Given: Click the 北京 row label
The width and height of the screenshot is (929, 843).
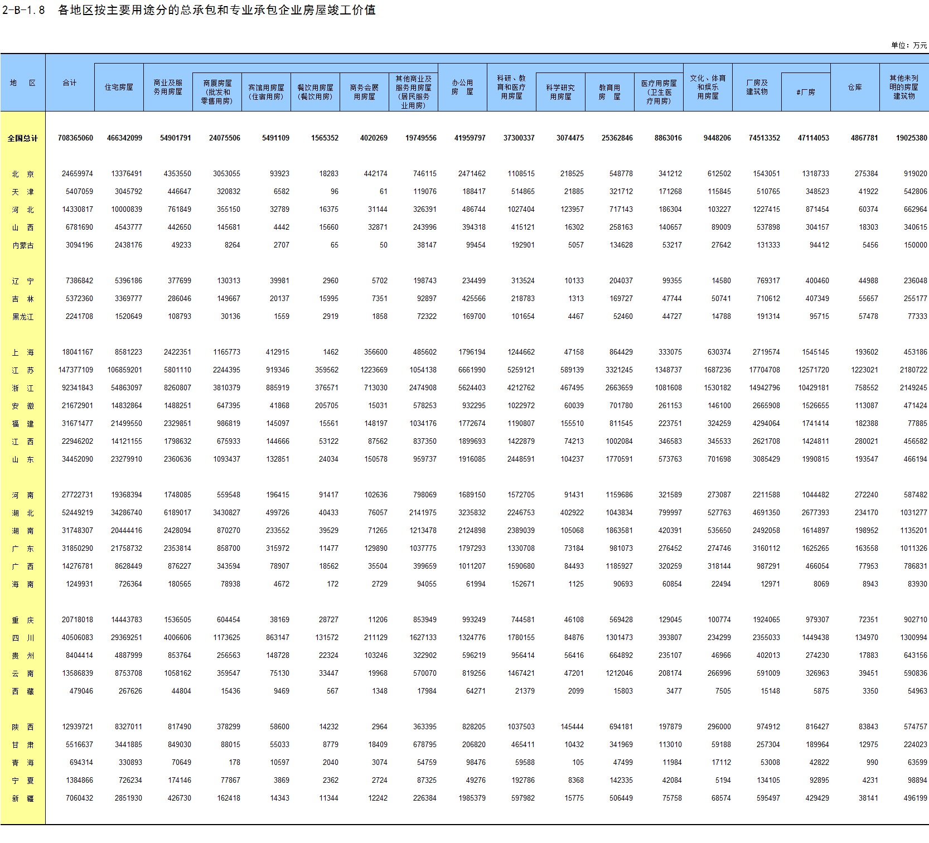Looking at the screenshot, I should coord(23,174).
